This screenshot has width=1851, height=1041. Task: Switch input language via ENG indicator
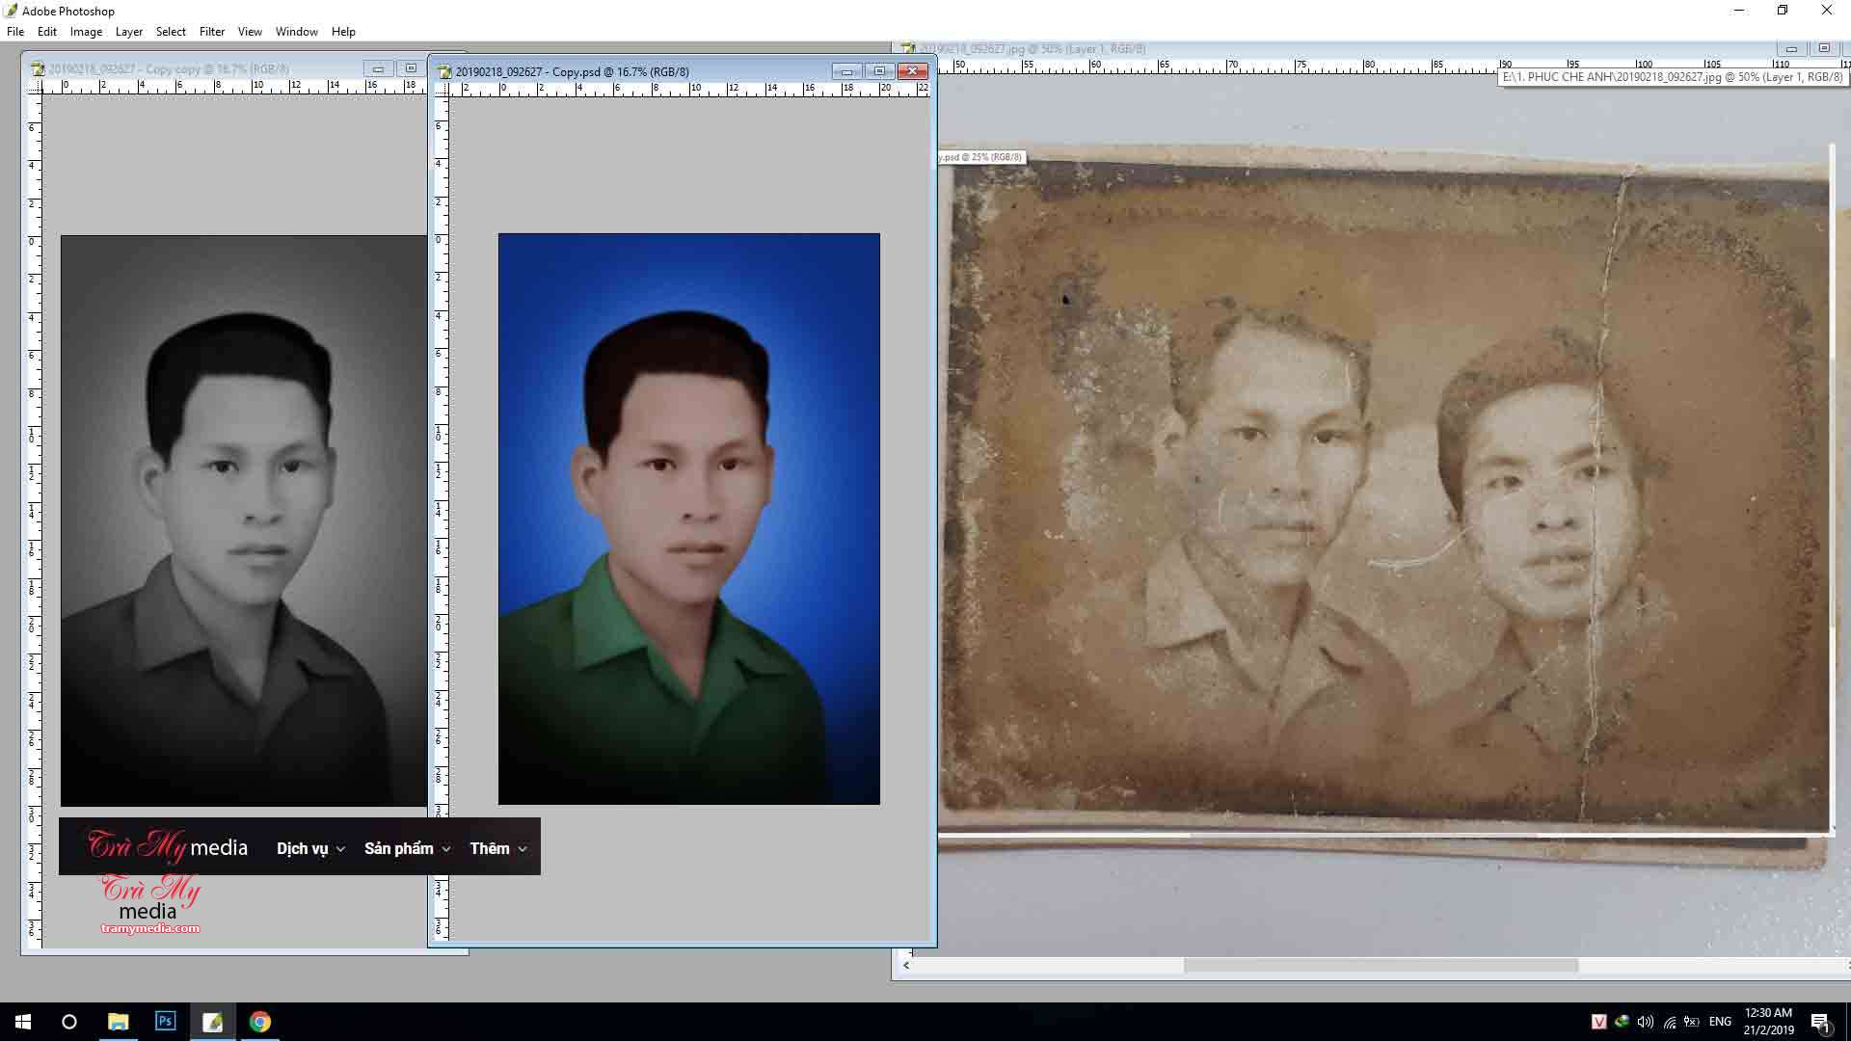tap(1720, 1022)
